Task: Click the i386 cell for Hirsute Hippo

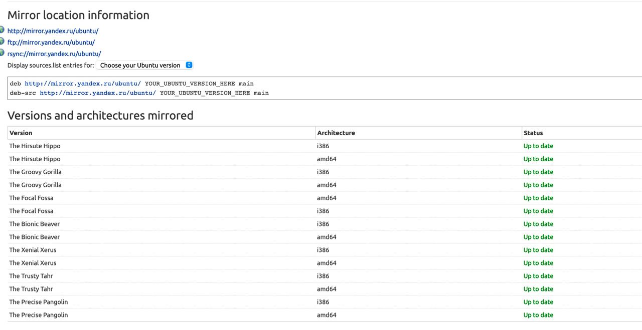Action: click(323, 146)
